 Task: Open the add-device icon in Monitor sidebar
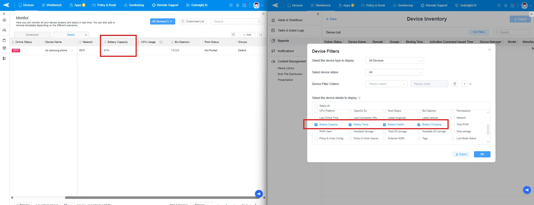4,41
